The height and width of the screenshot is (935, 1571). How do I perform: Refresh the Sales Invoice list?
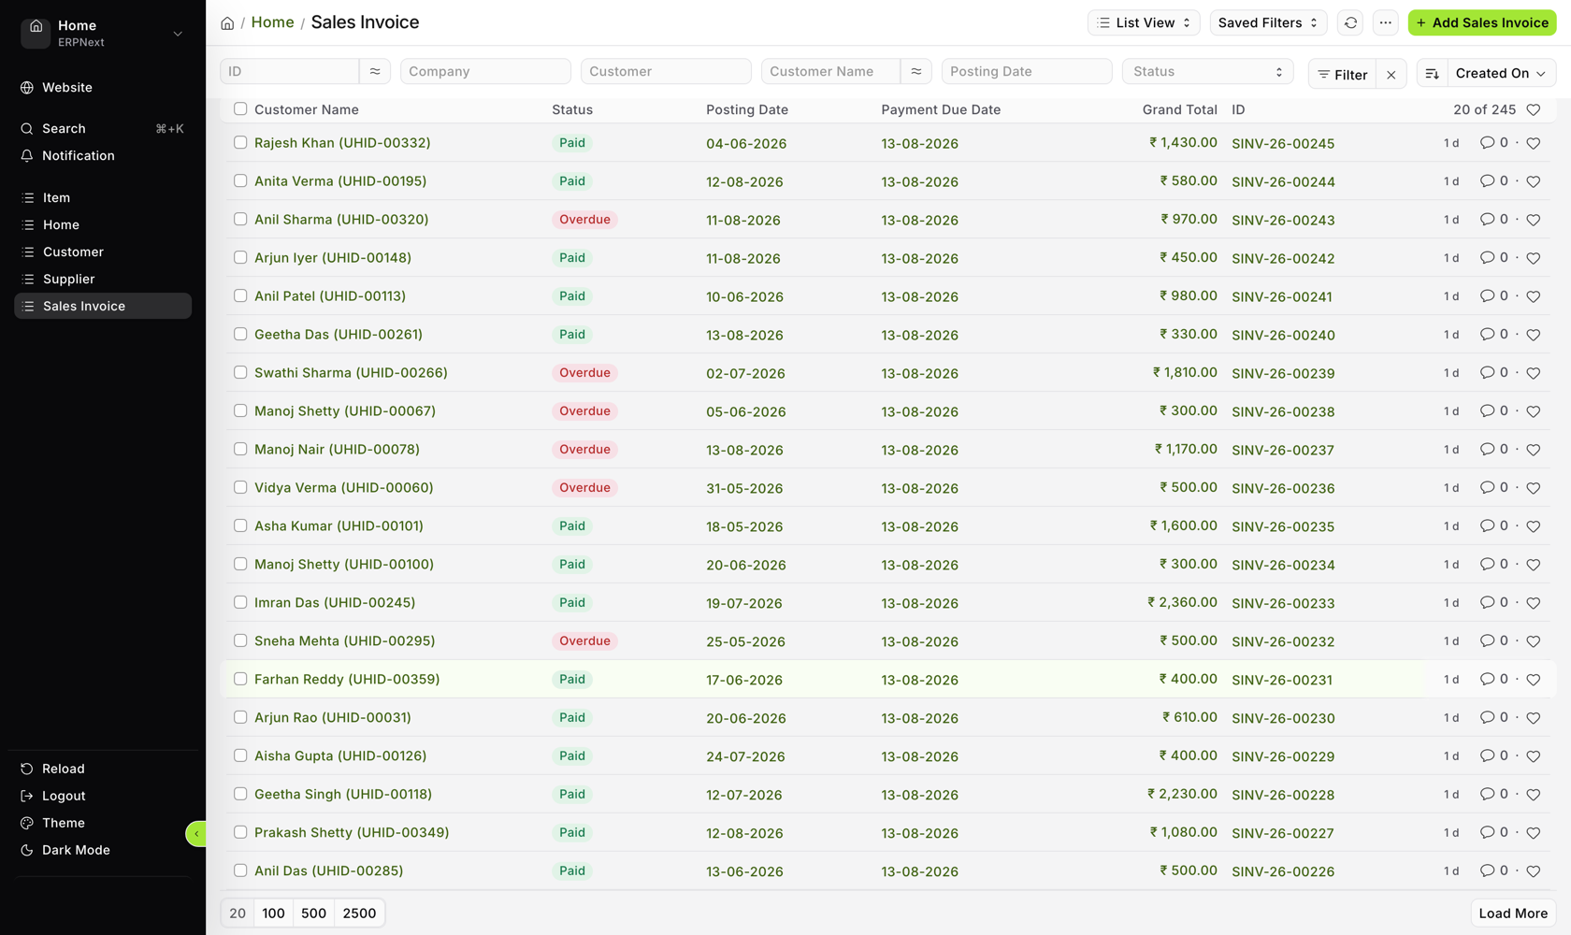click(1350, 22)
